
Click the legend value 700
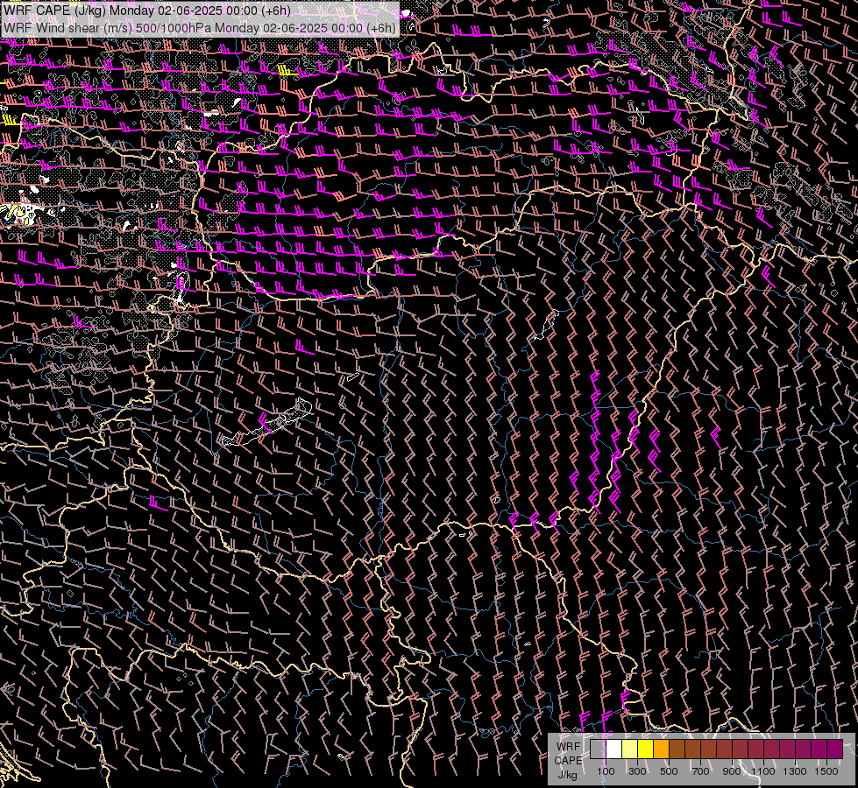tap(700, 771)
